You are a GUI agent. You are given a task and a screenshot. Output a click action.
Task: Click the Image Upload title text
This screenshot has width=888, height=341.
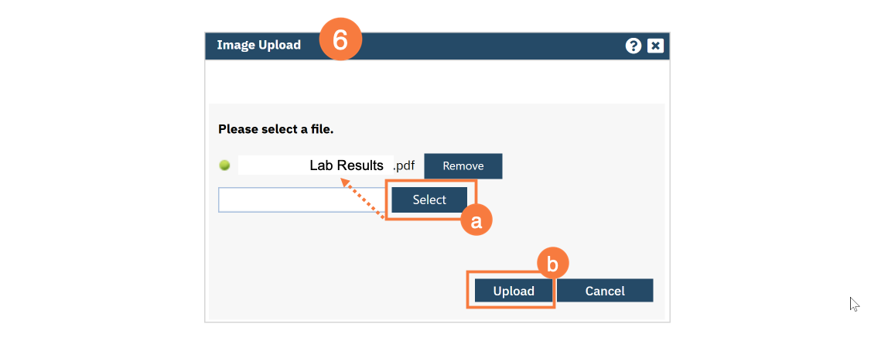click(x=258, y=45)
